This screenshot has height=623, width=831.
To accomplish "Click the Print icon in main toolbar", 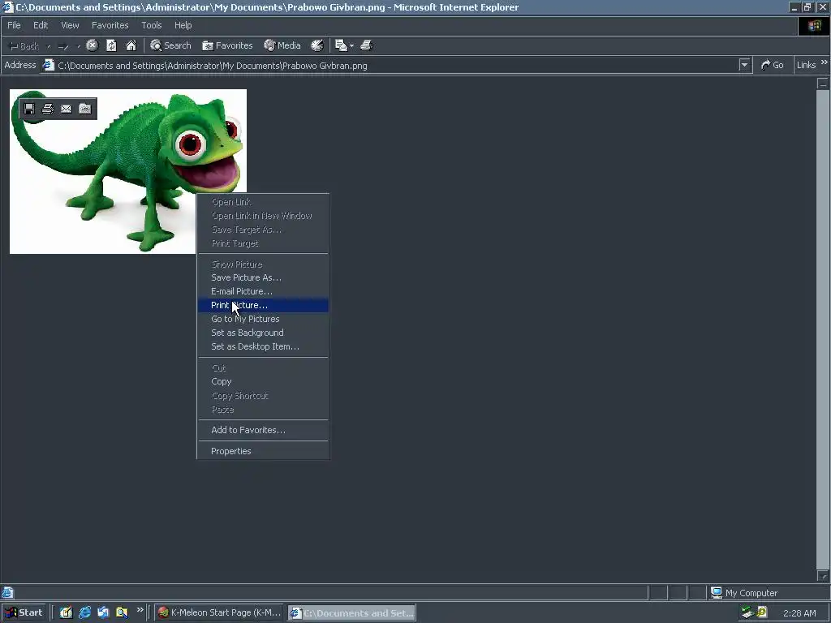I will click(367, 45).
